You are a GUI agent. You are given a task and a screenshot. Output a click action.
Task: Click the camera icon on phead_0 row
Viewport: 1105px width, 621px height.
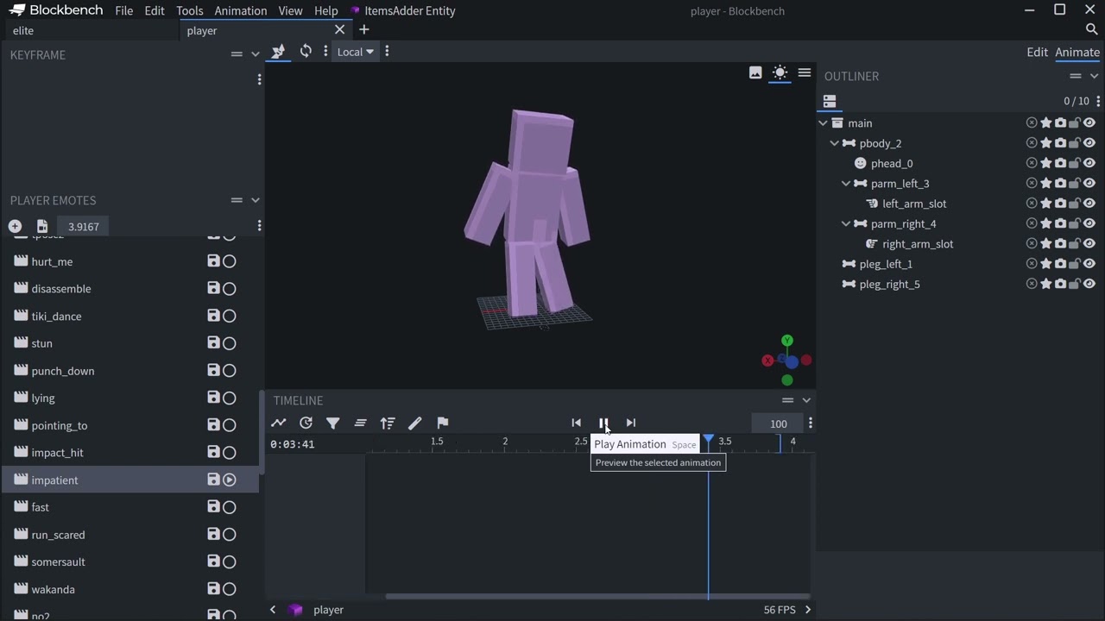(1061, 163)
